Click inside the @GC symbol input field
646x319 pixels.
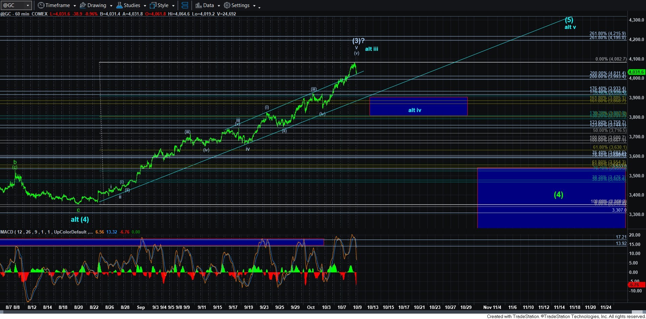pyautogui.click(x=13, y=5)
